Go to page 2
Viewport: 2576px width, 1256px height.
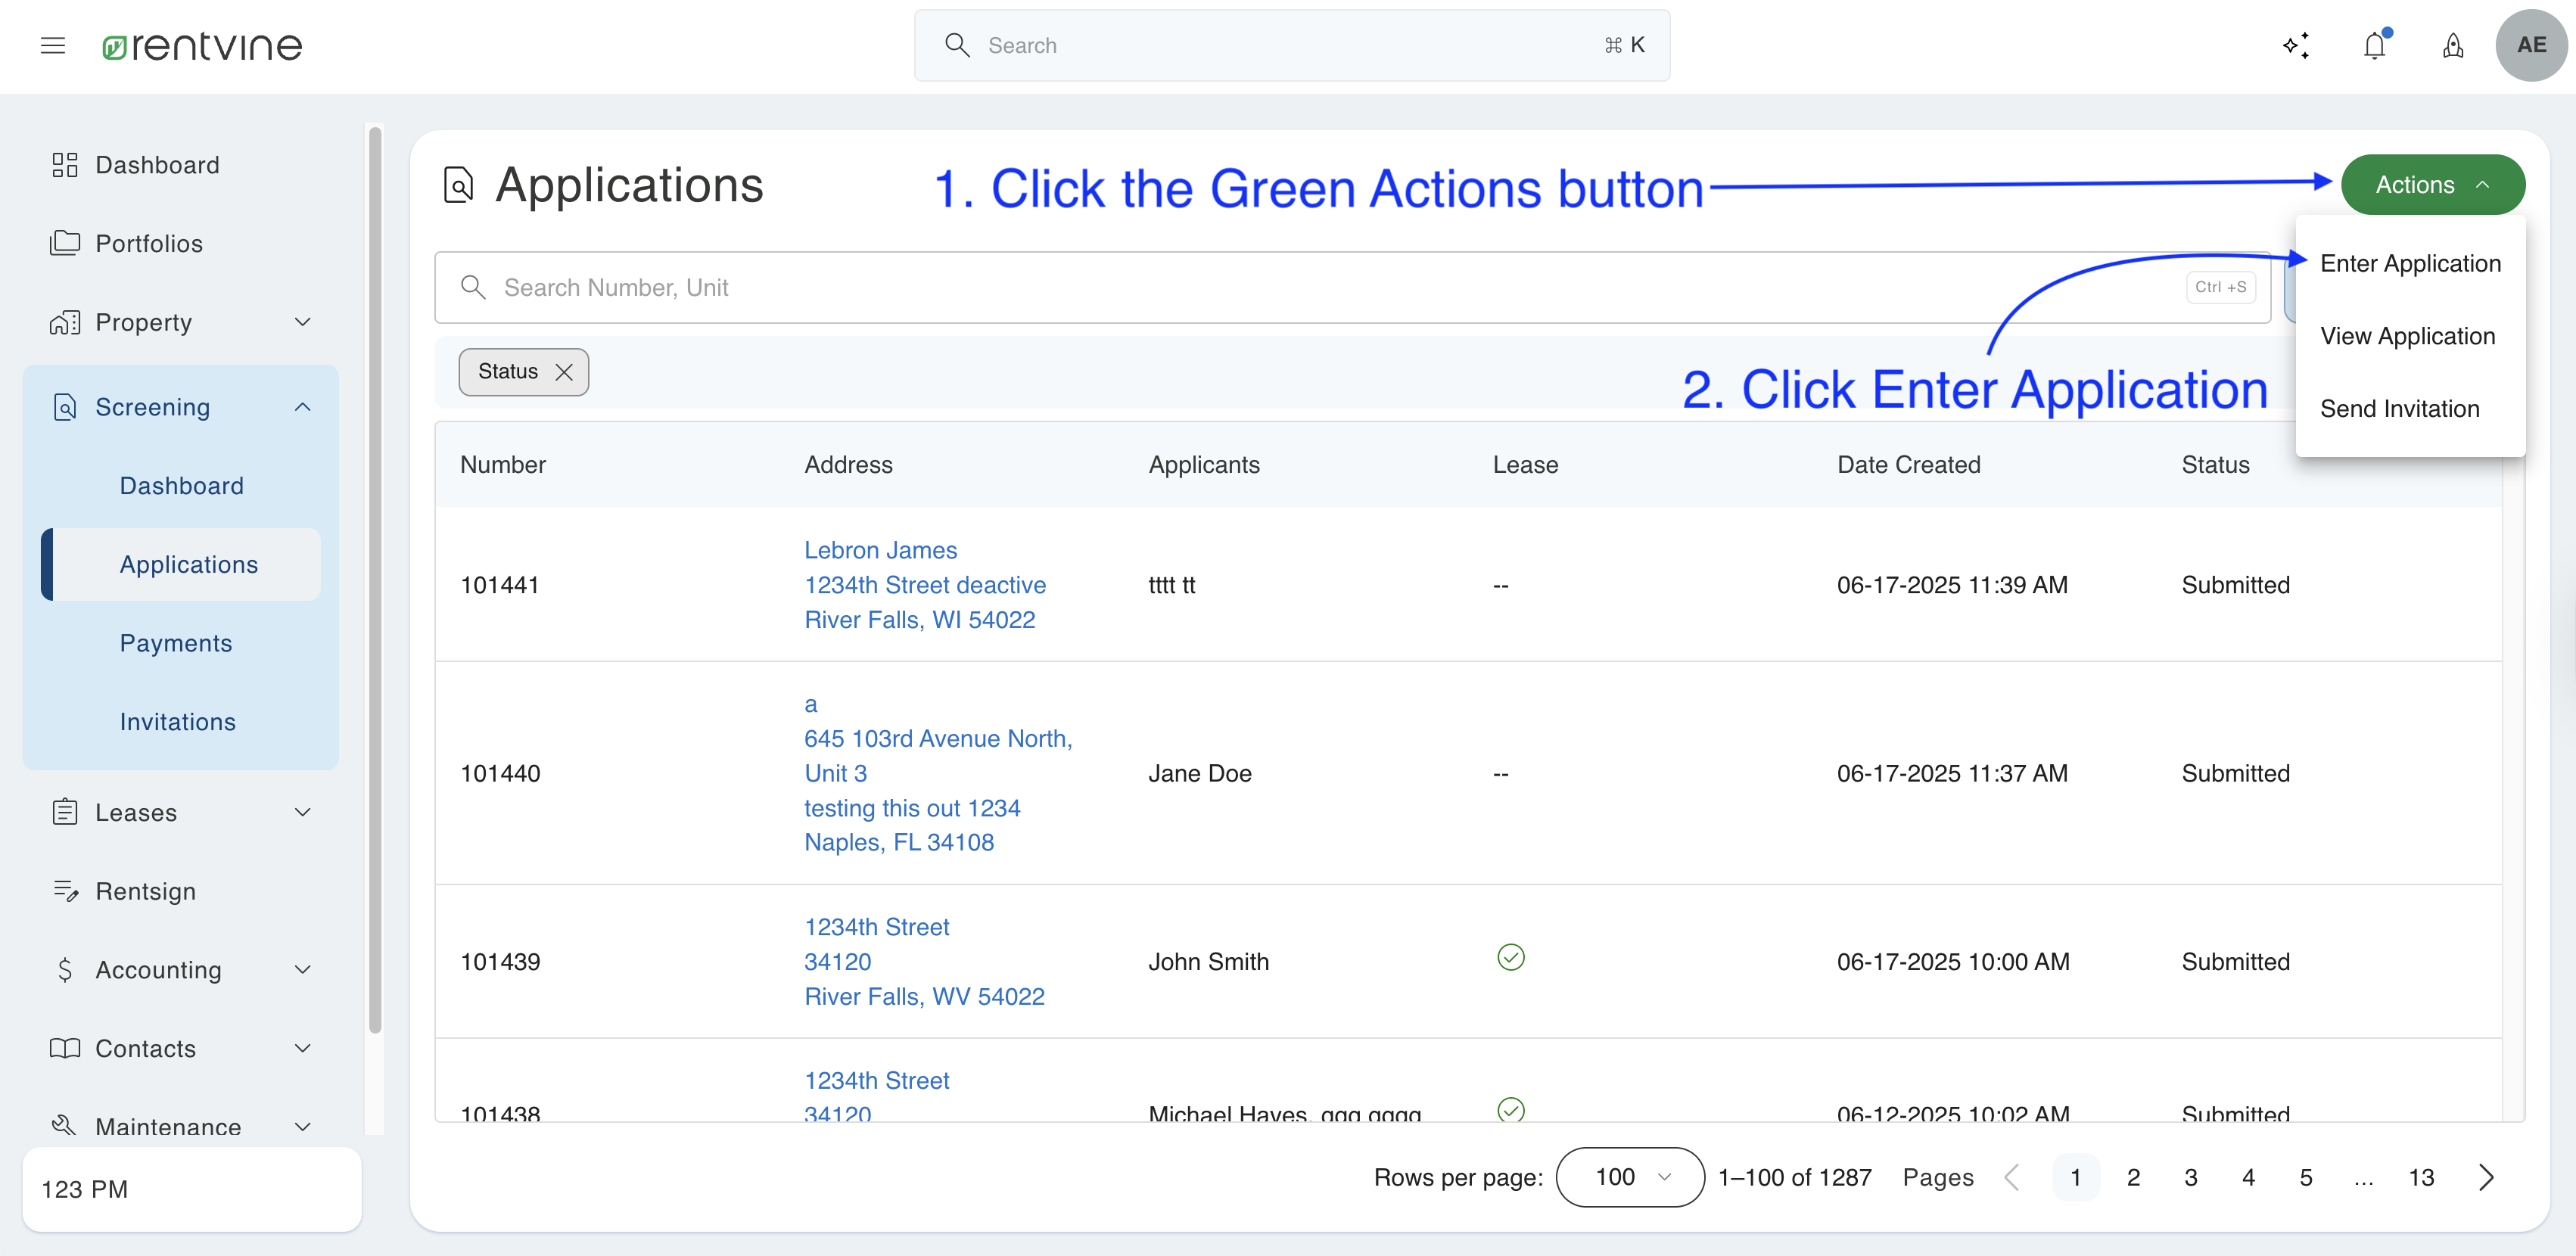coord(2133,1177)
